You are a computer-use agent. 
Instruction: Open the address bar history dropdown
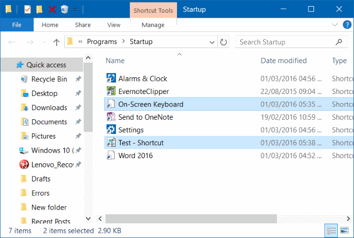[212, 42]
